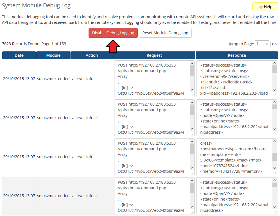The height and width of the screenshot is (216, 280).
Task: Click the Action column header
Action: pyautogui.click(x=92, y=55)
